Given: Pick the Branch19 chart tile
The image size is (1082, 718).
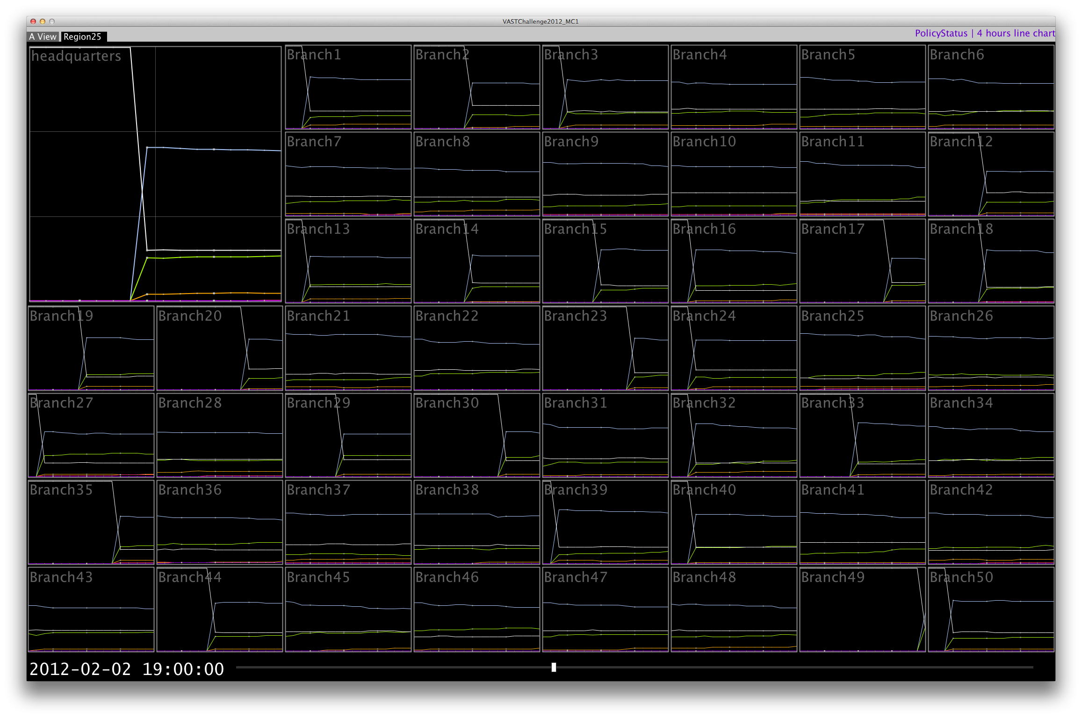Looking at the screenshot, I should [91, 348].
